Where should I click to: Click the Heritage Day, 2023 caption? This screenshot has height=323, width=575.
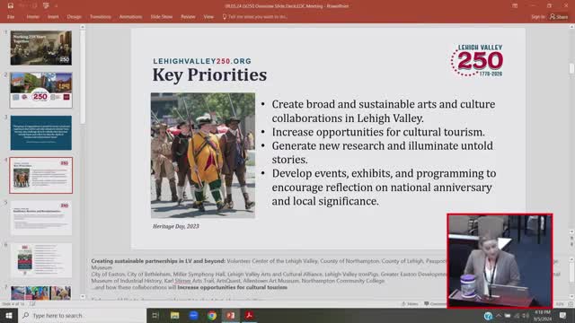point(176,226)
